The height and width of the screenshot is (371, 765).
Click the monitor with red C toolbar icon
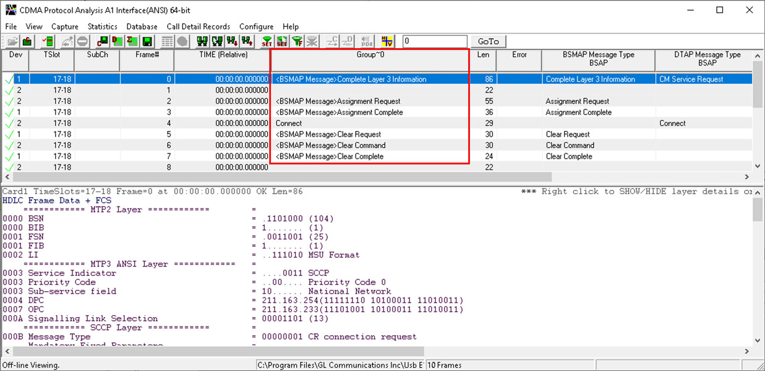coord(103,41)
